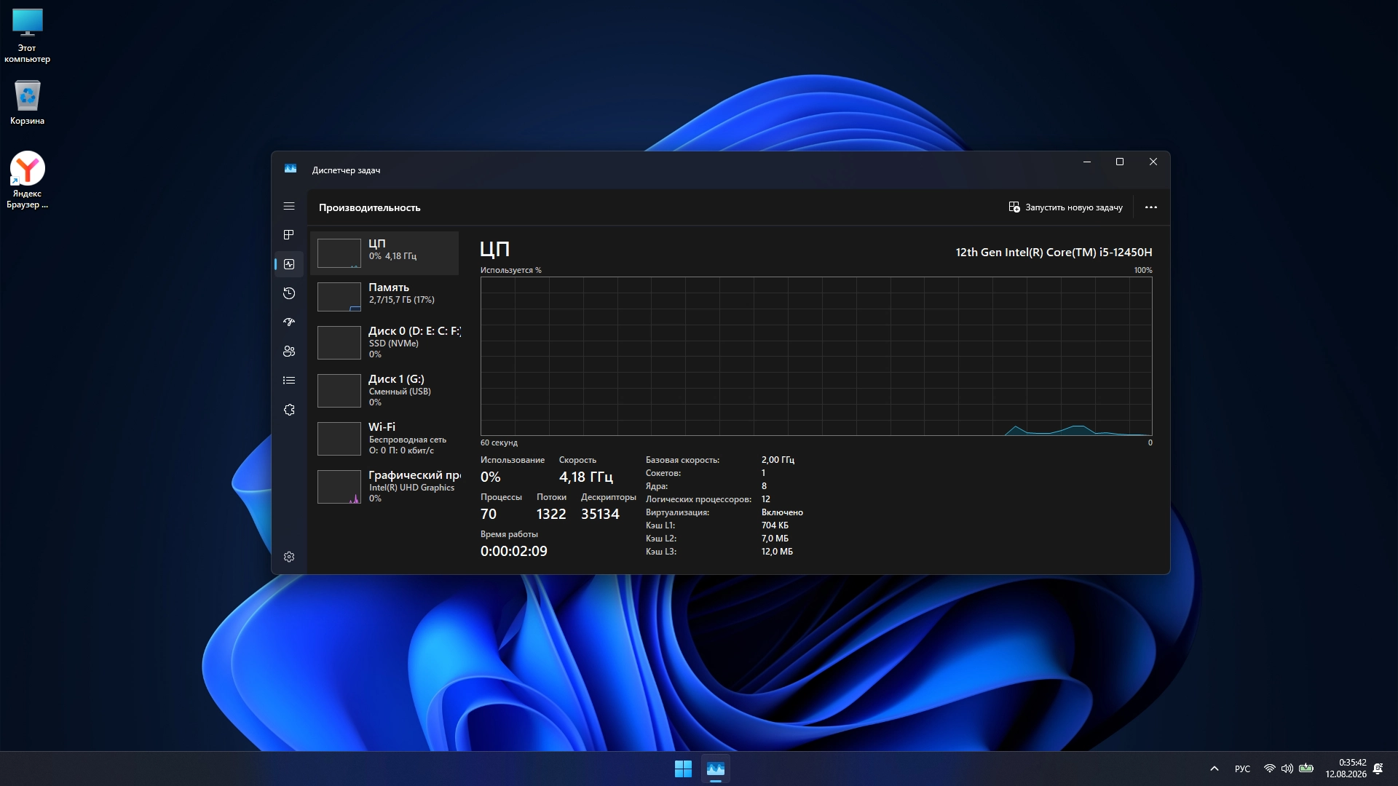This screenshot has width=1398, height=786.
Task: Open the Windows Start menu
Action: [683, 769]
